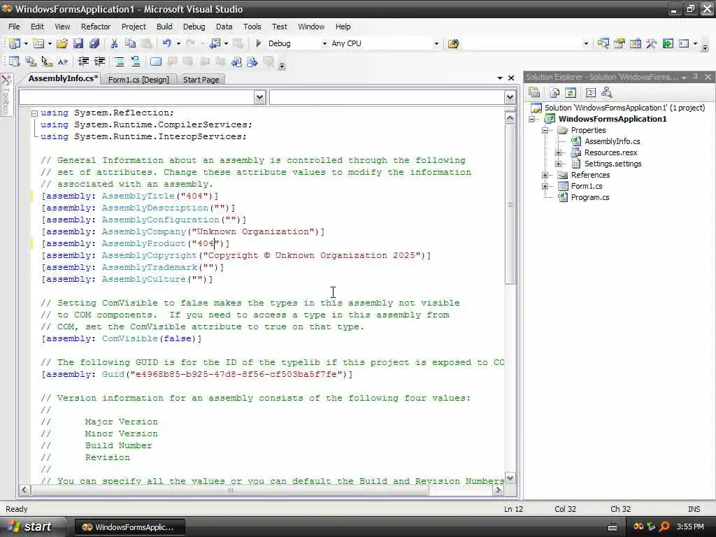716x537 pixels.
Task: Start debugging with the green arrow
Action: point(259,43)
